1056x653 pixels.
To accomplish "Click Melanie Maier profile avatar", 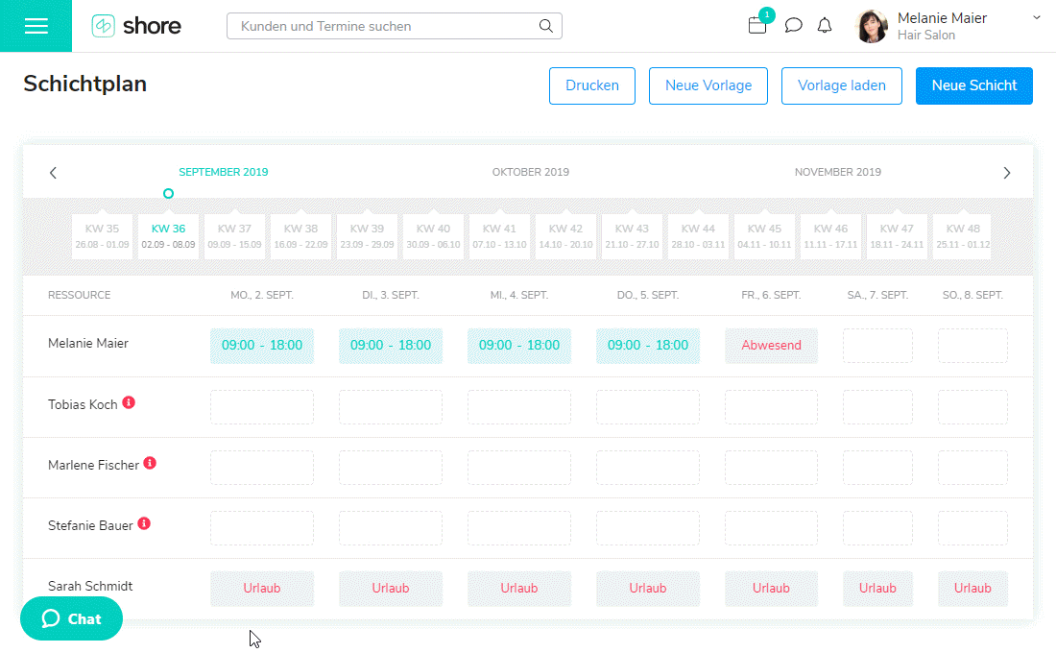I will (x=872, y=26).
